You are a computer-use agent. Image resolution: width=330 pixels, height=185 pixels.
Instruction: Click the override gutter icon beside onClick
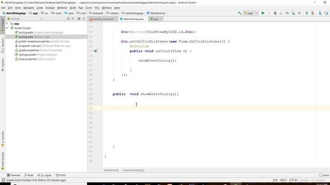pos(96,51)
